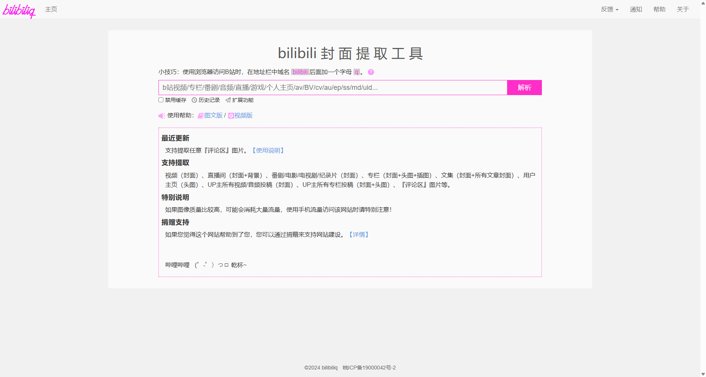Click the scrollbar up arrow

click(703, 3)
